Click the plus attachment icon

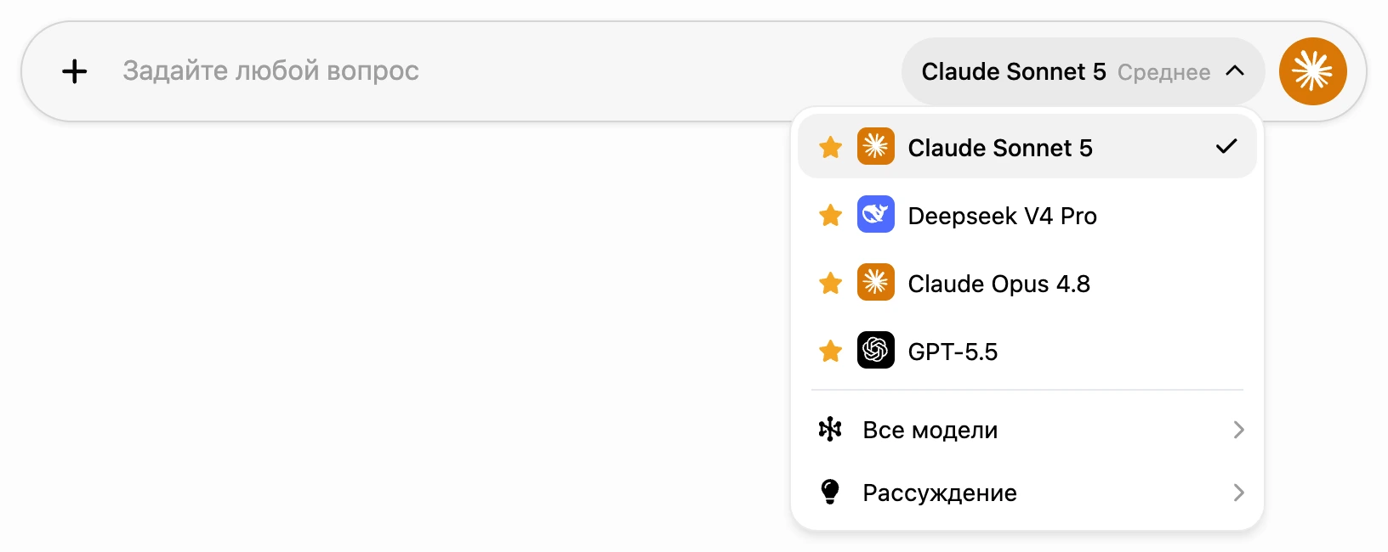point(75,71)
